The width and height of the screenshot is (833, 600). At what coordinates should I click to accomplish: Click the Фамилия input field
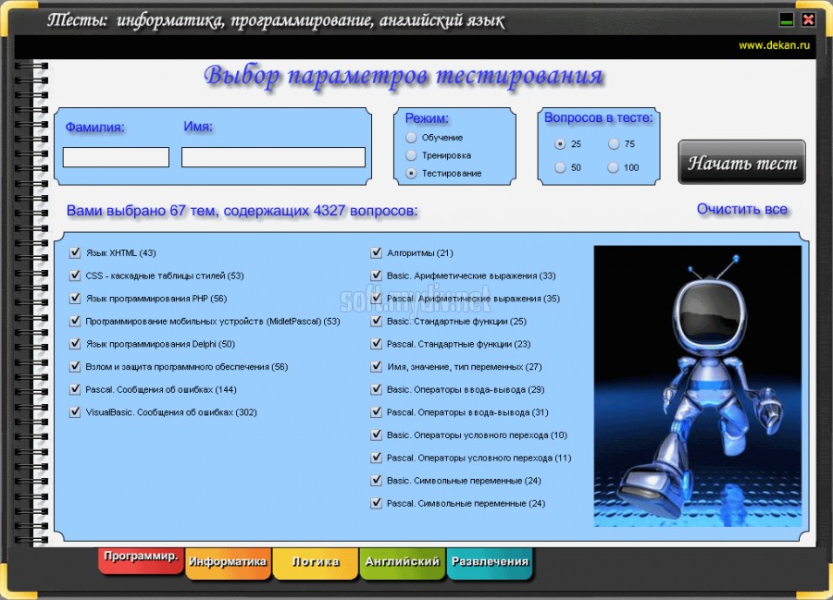coord(116,157)
